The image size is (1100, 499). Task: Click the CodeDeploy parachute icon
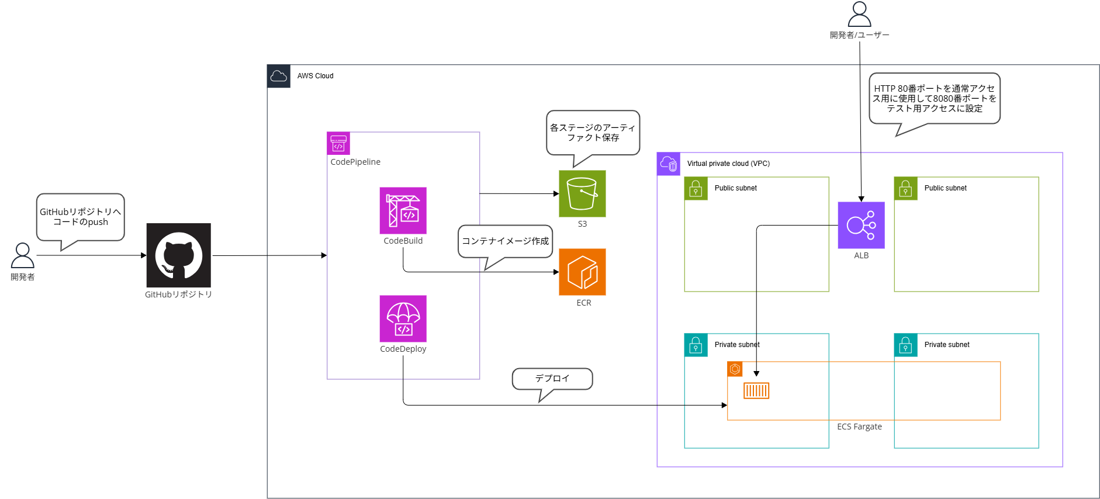pos(403,318)
